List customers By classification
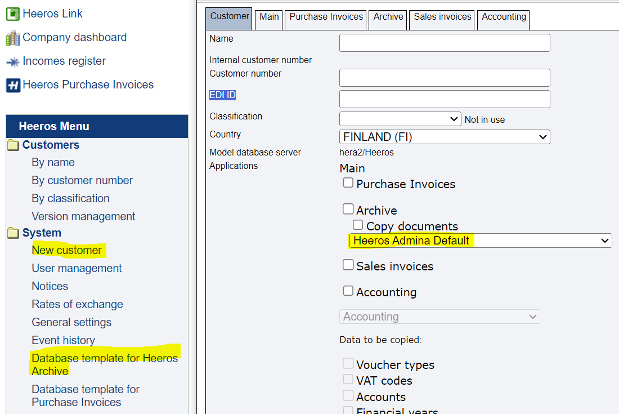619x414 pixels. click(71, 198)
